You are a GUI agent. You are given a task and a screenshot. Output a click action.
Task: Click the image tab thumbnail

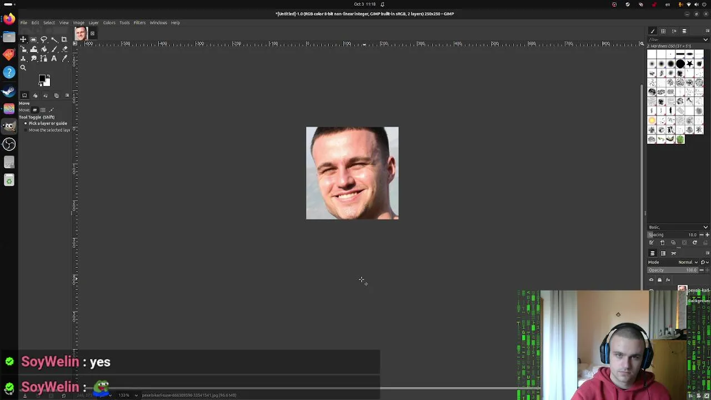click(81, 34)
